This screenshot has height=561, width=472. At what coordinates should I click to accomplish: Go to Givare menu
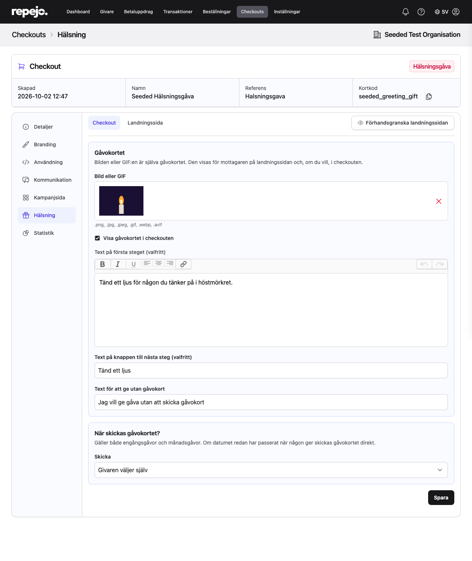[x=107, y=12]
